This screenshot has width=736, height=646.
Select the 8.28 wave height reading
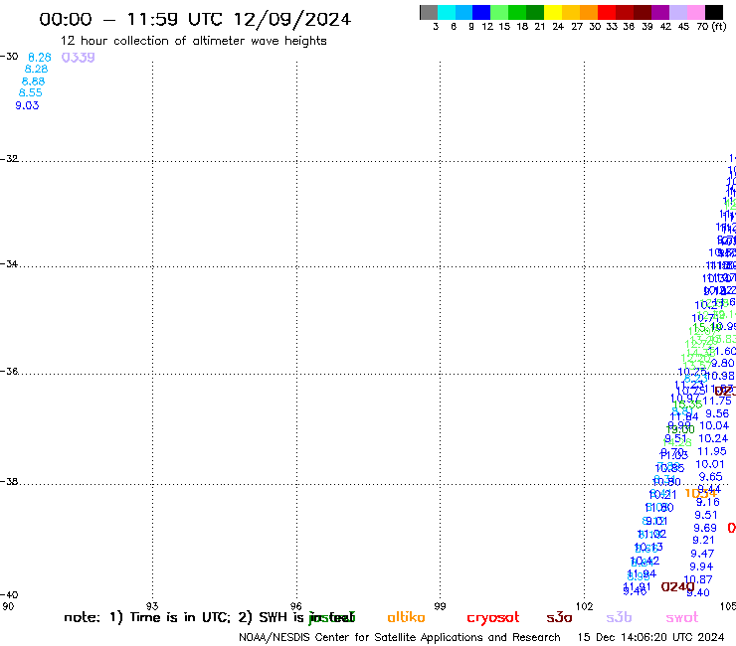[36, 69]
